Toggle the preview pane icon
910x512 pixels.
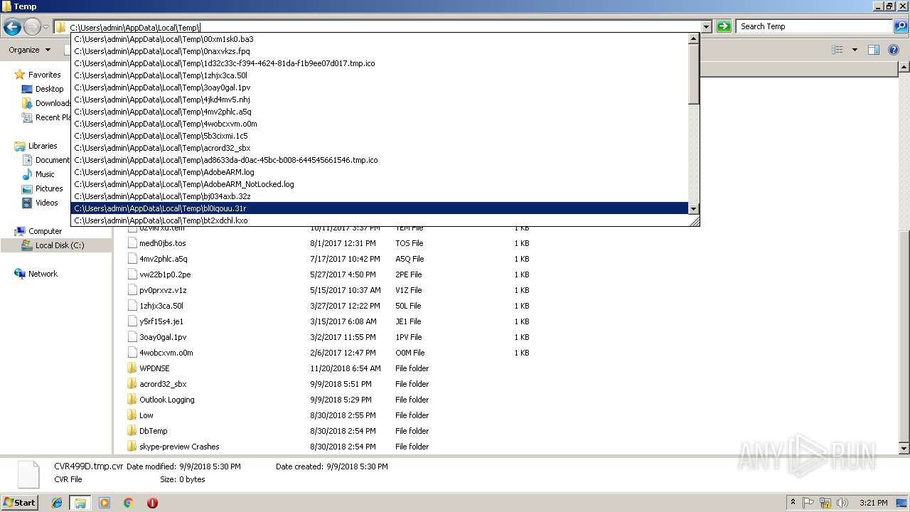[x=874, y=50]
